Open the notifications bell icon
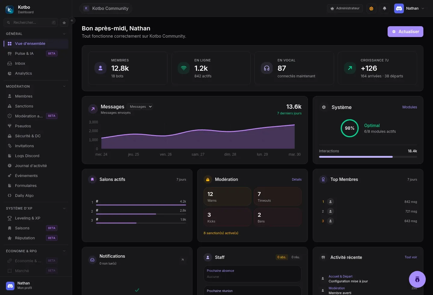Screen dimensions: 433x295 tap(385, 8)
